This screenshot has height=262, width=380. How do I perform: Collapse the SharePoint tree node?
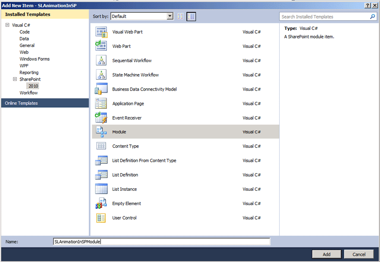15,79
